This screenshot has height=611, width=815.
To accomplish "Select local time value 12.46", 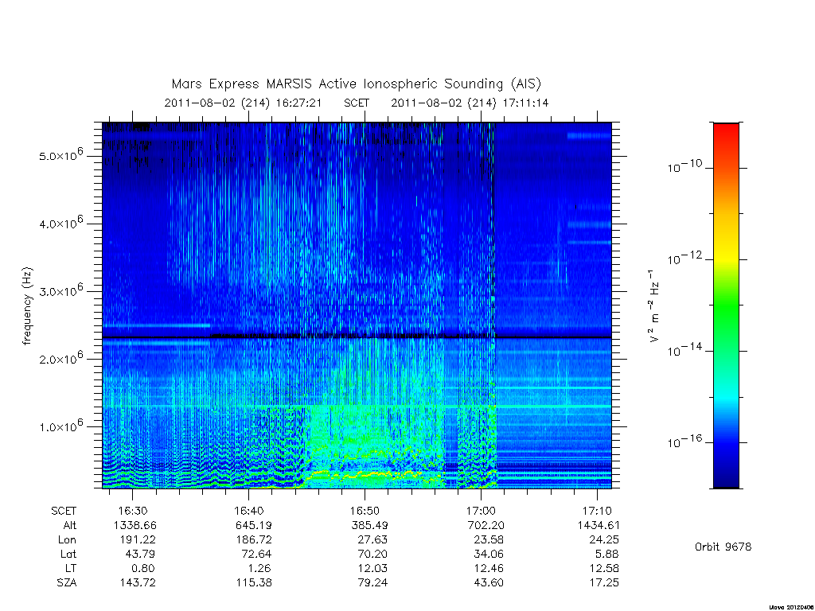I will coord(489,568).
